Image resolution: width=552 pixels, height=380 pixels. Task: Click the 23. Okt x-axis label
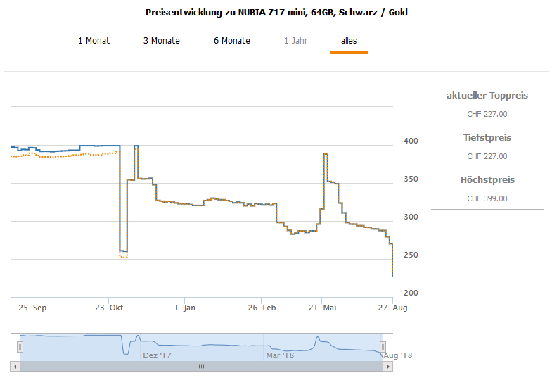[x=109, y=308]
